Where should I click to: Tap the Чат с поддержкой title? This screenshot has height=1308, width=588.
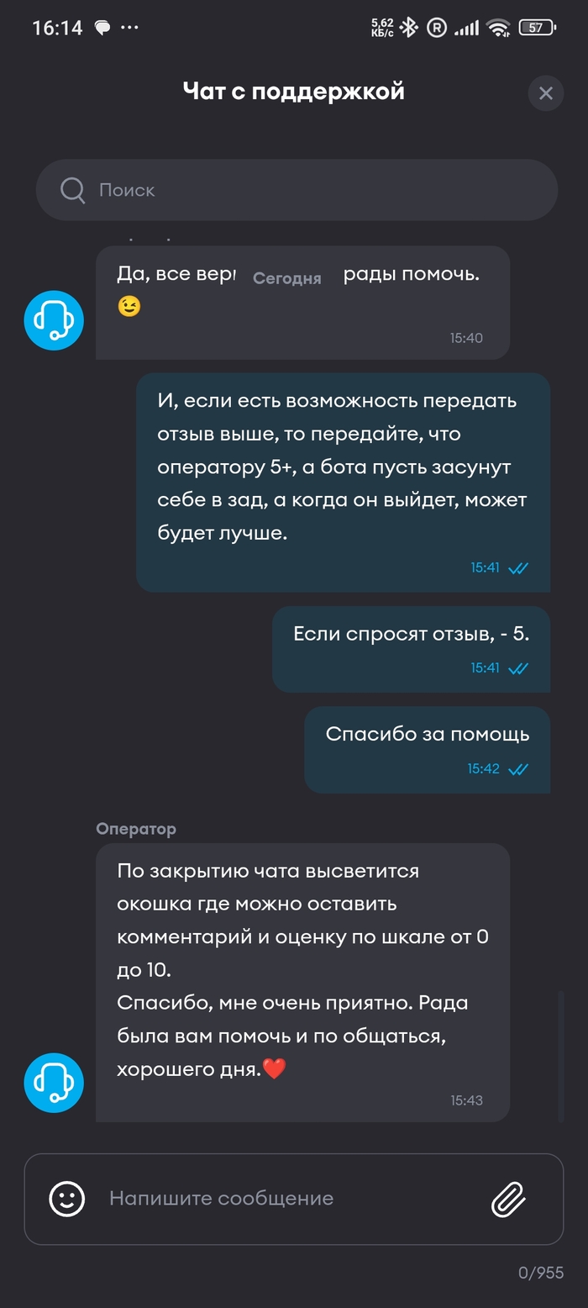point(294,91)
